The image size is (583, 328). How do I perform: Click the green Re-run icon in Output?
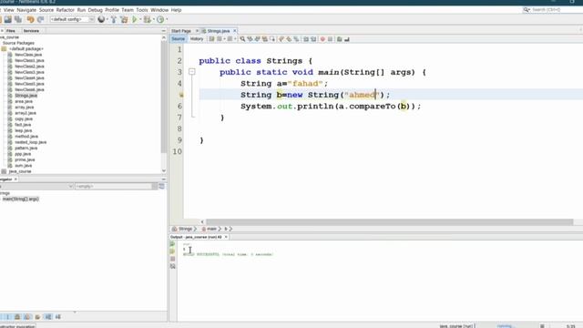pos(172,244)
